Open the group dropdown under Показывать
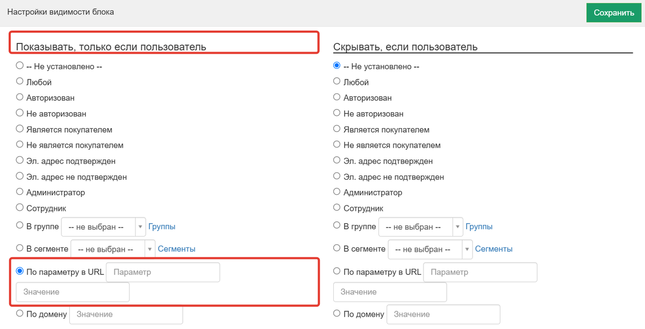 (x=104, y=227)
